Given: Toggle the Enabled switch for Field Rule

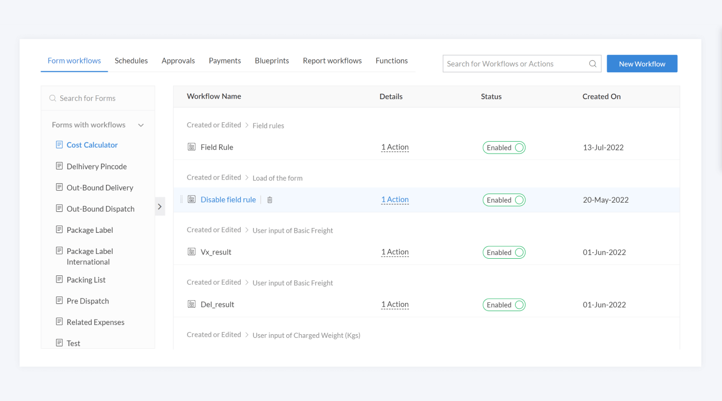Looking at the screenshot, I should [x=504, y=148].
